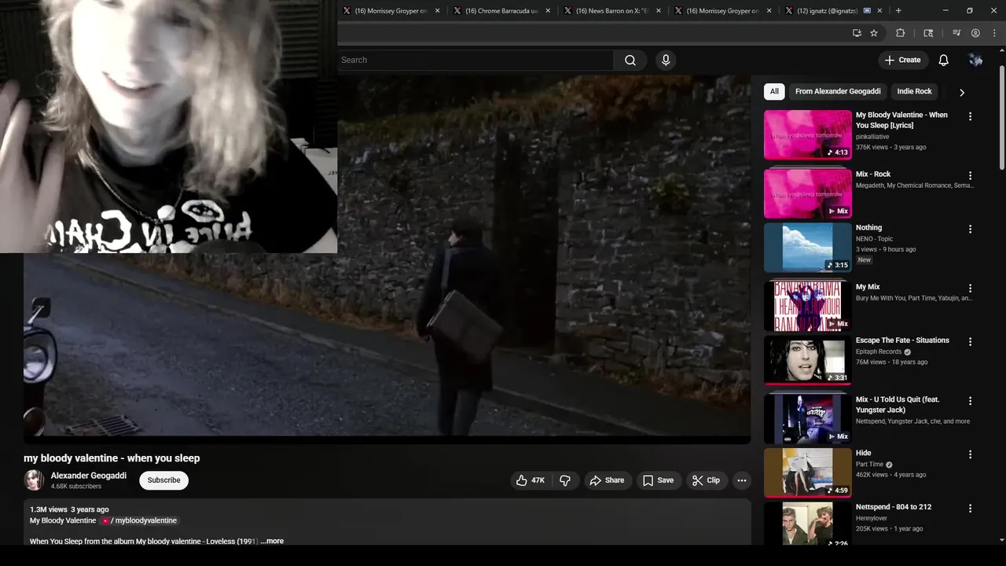
Task: Select the All filter chip
Action: [774, 91]
